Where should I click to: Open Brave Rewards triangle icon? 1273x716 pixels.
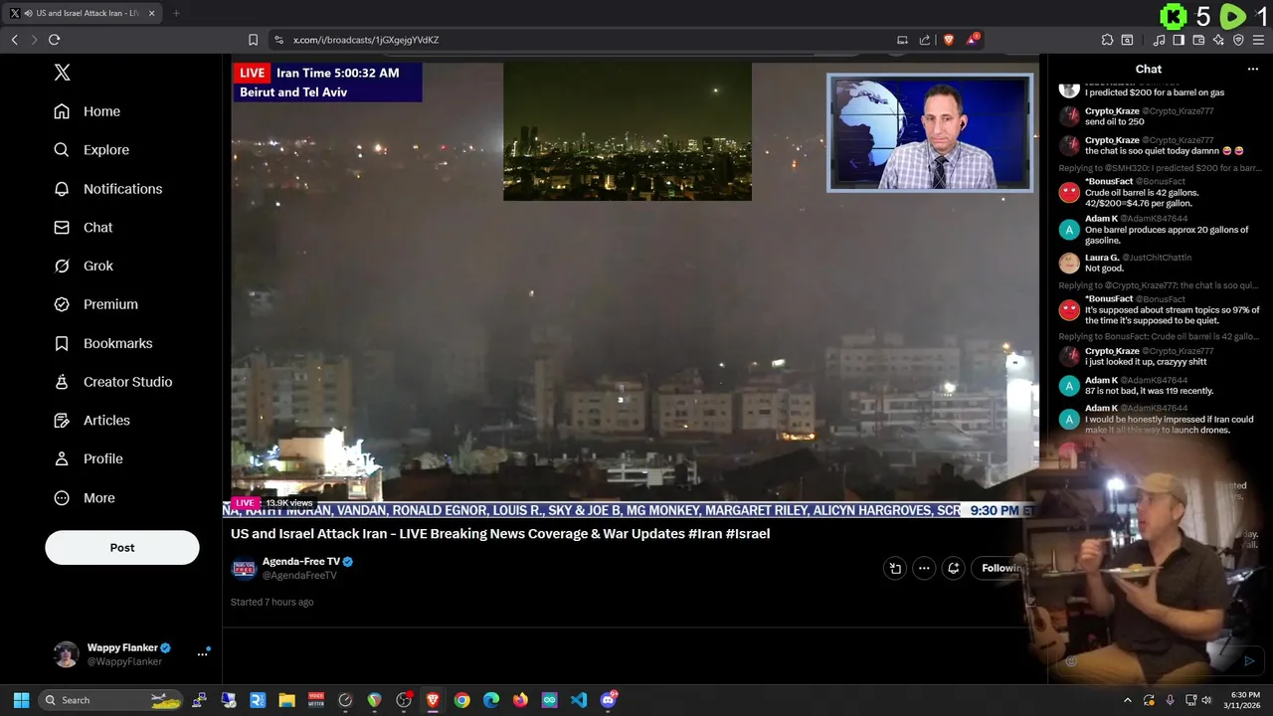point(972,40)
